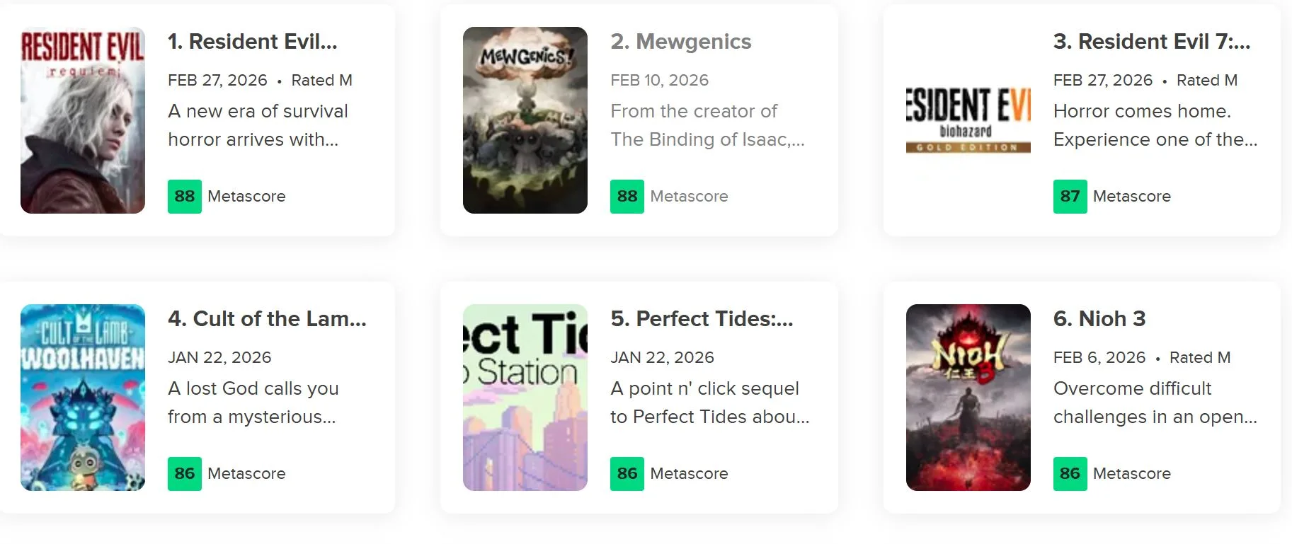
Task: Click the 88 Metascore badge for Mewgenics
Action: (627, 197)
